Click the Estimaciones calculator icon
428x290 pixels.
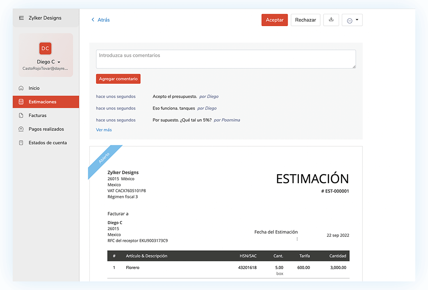pos(20,101)
